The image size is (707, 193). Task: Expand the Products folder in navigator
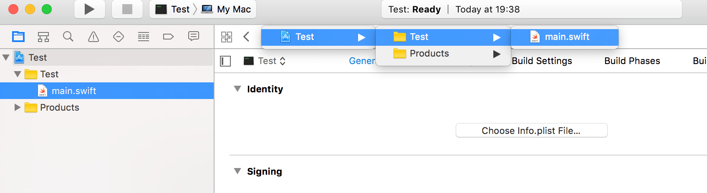(x=18, y=107)
